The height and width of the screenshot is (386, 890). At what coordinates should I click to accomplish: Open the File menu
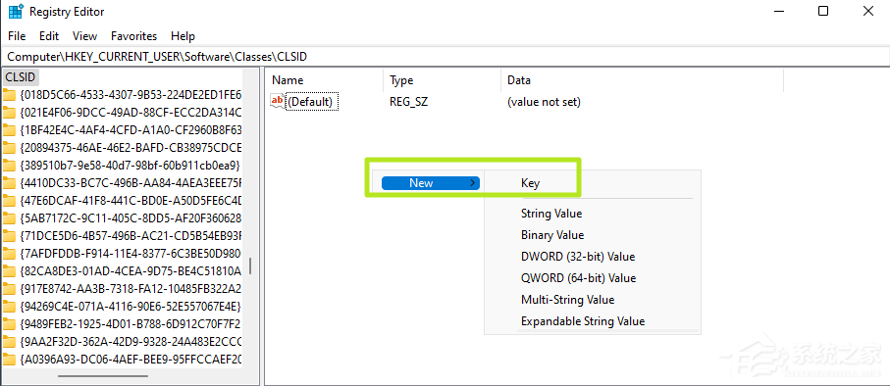click(x=17, y=35)
